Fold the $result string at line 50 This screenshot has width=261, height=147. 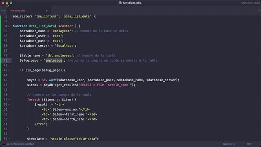pos(9,105)
